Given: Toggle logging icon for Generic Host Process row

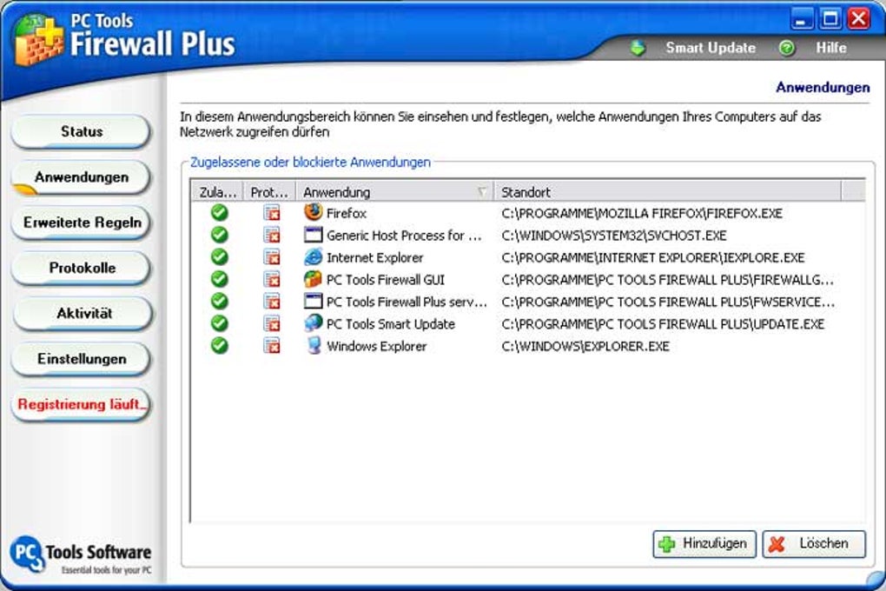Looking at the screenshot, I should pos(272,235).
